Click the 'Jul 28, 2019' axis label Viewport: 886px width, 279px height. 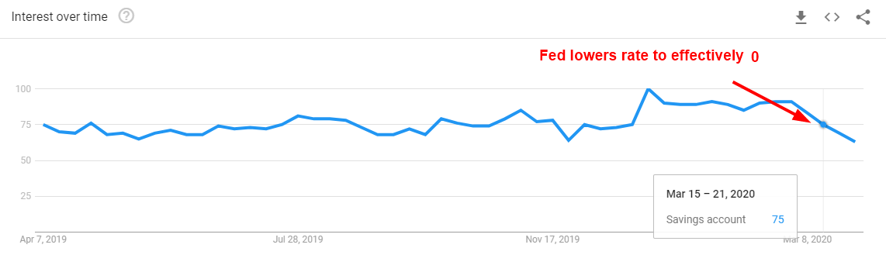pyautogui.click(x=298, y=239)
